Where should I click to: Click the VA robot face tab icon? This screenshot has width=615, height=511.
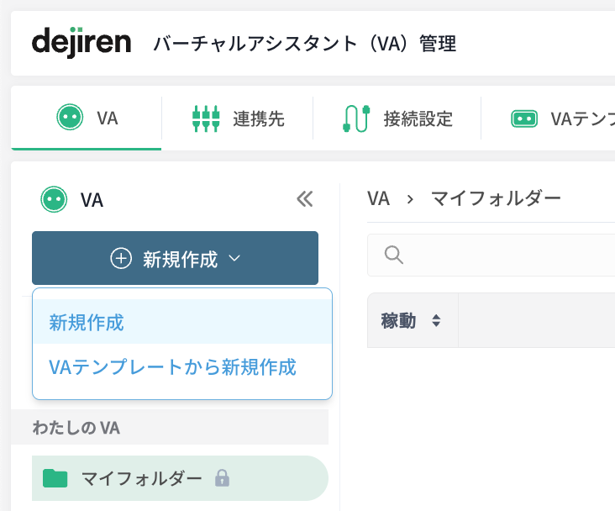(70, 117)
